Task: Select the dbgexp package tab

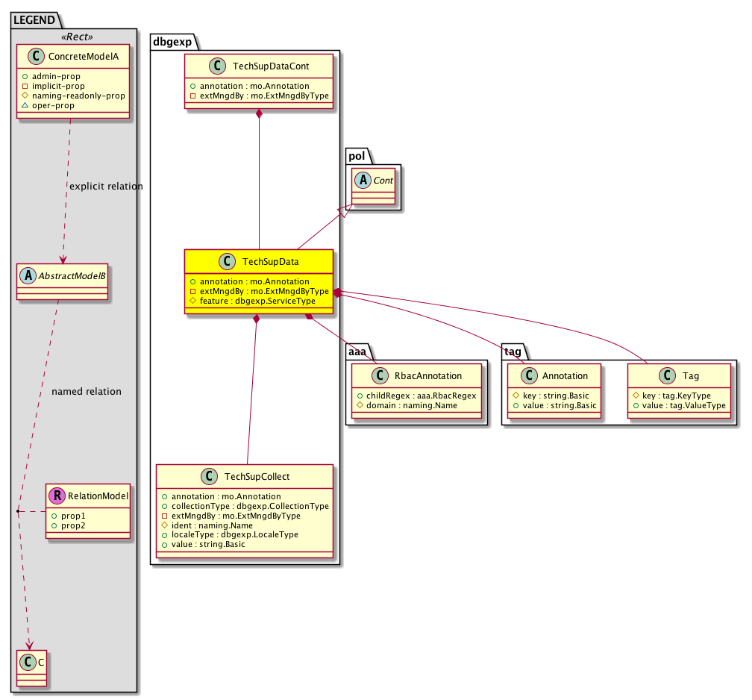Action: [171, 42]
